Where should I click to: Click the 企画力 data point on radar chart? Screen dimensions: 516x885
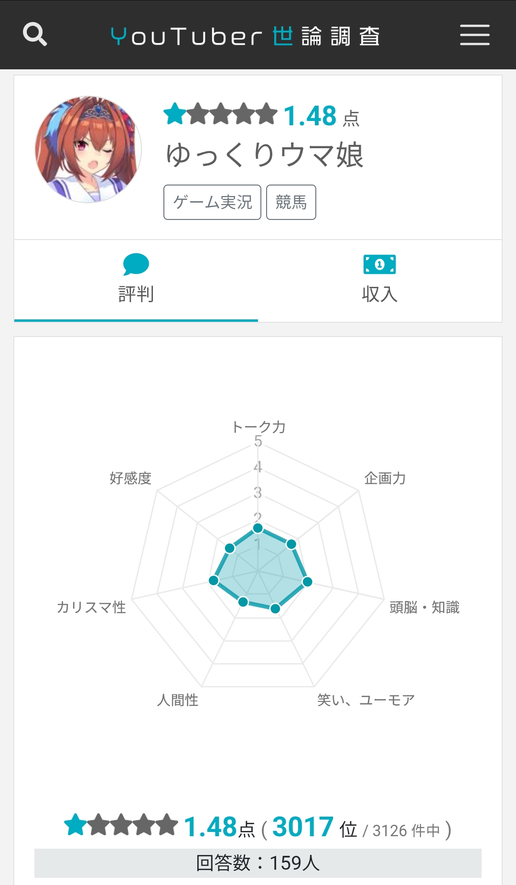point(291,544)
